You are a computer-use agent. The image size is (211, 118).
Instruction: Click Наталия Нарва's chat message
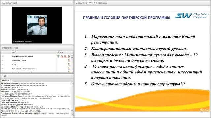click(35, 97)
